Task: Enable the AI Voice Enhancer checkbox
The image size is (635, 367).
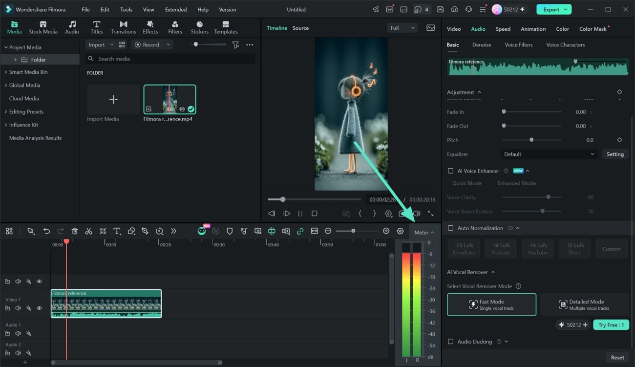Action: click(450, 171)
